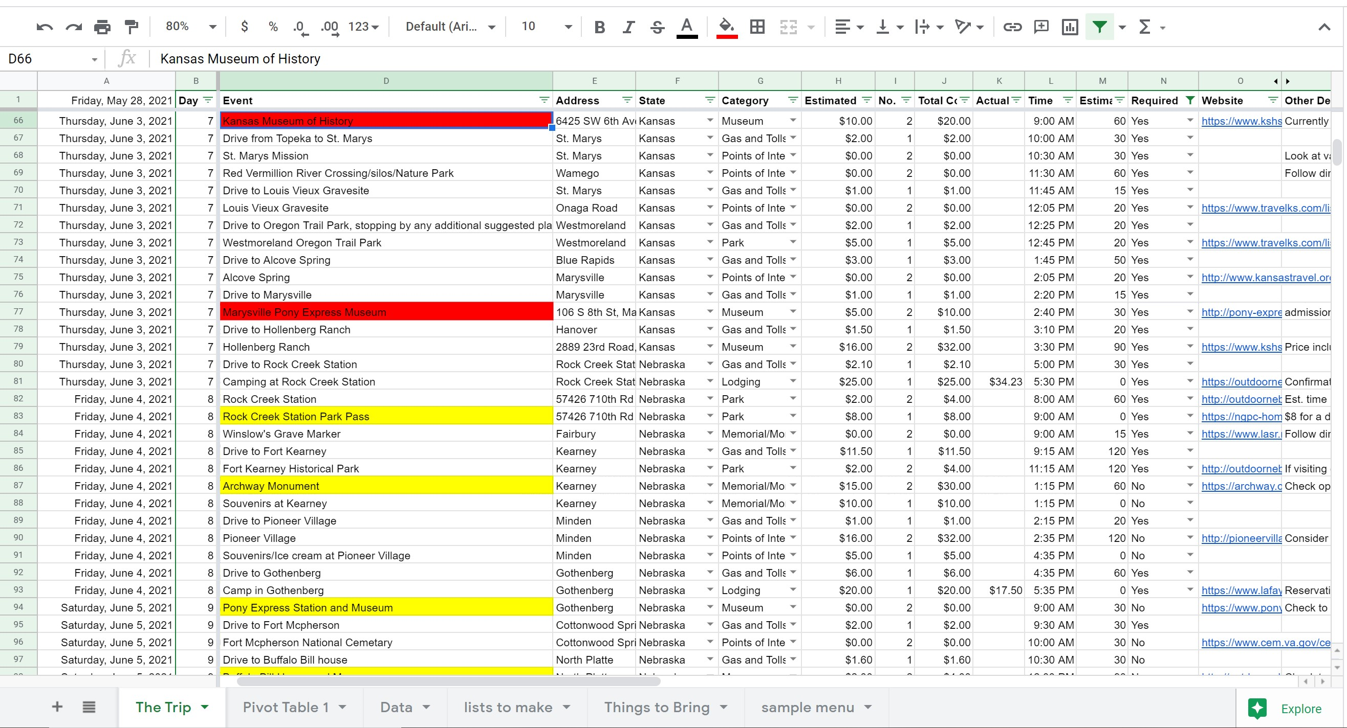Image resolution: width=1347 pixels, height=728 pixels.
Task: Toggle the green filter button
Action: pos(1099,27)
